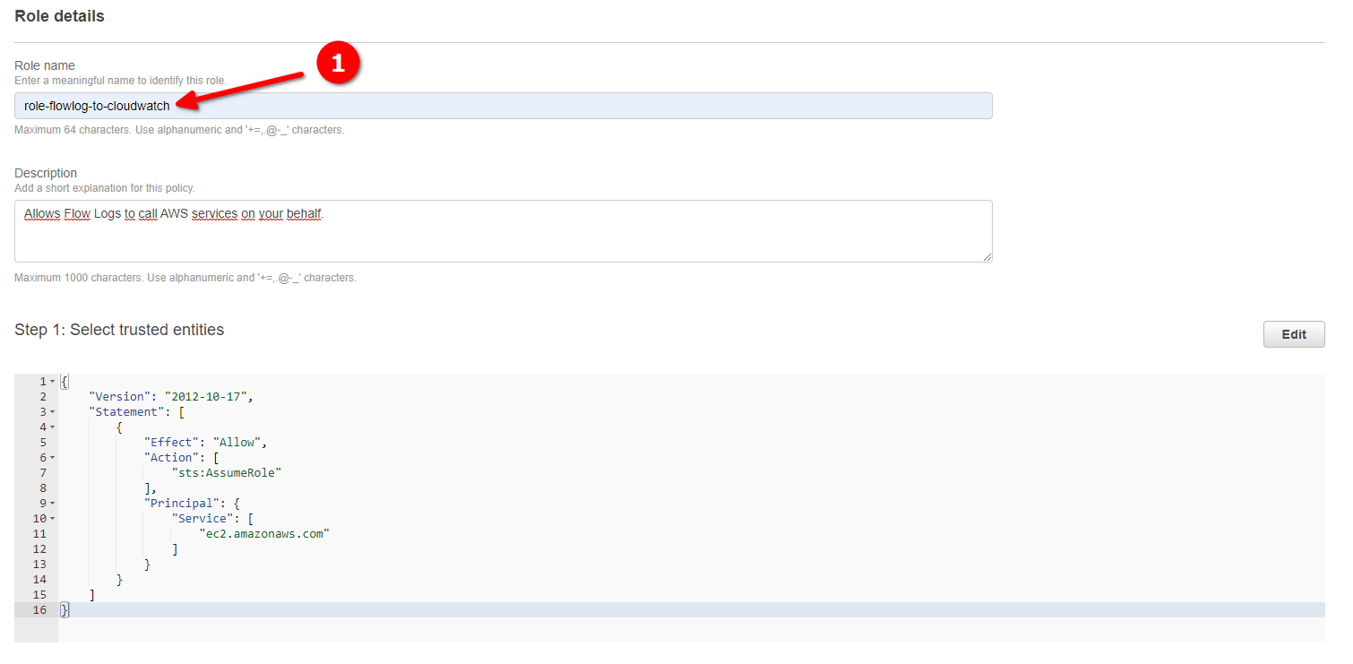Click the "2012-10-17" version value
The width and height of the screenshot is (1353, 664).
209,396
